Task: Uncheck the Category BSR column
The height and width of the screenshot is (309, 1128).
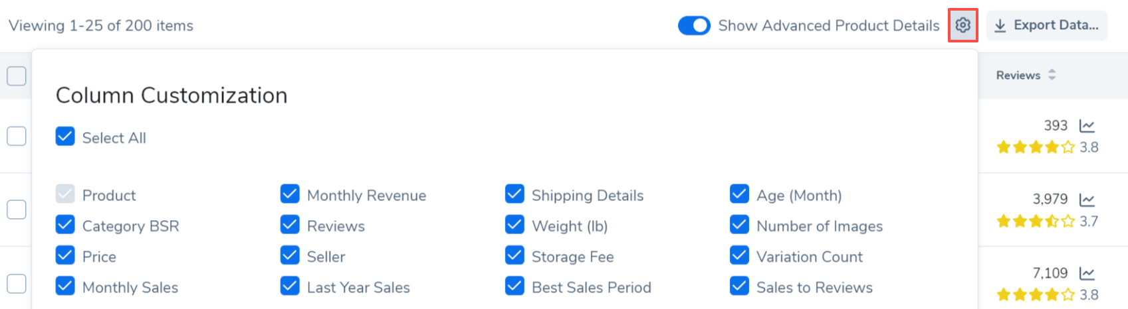Action: (65, 225)
